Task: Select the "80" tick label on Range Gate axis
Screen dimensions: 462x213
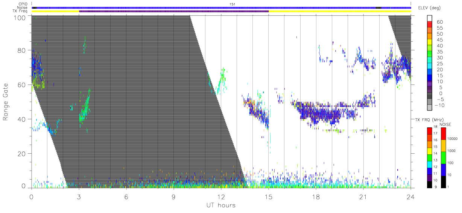Action: tap(22, 50)
